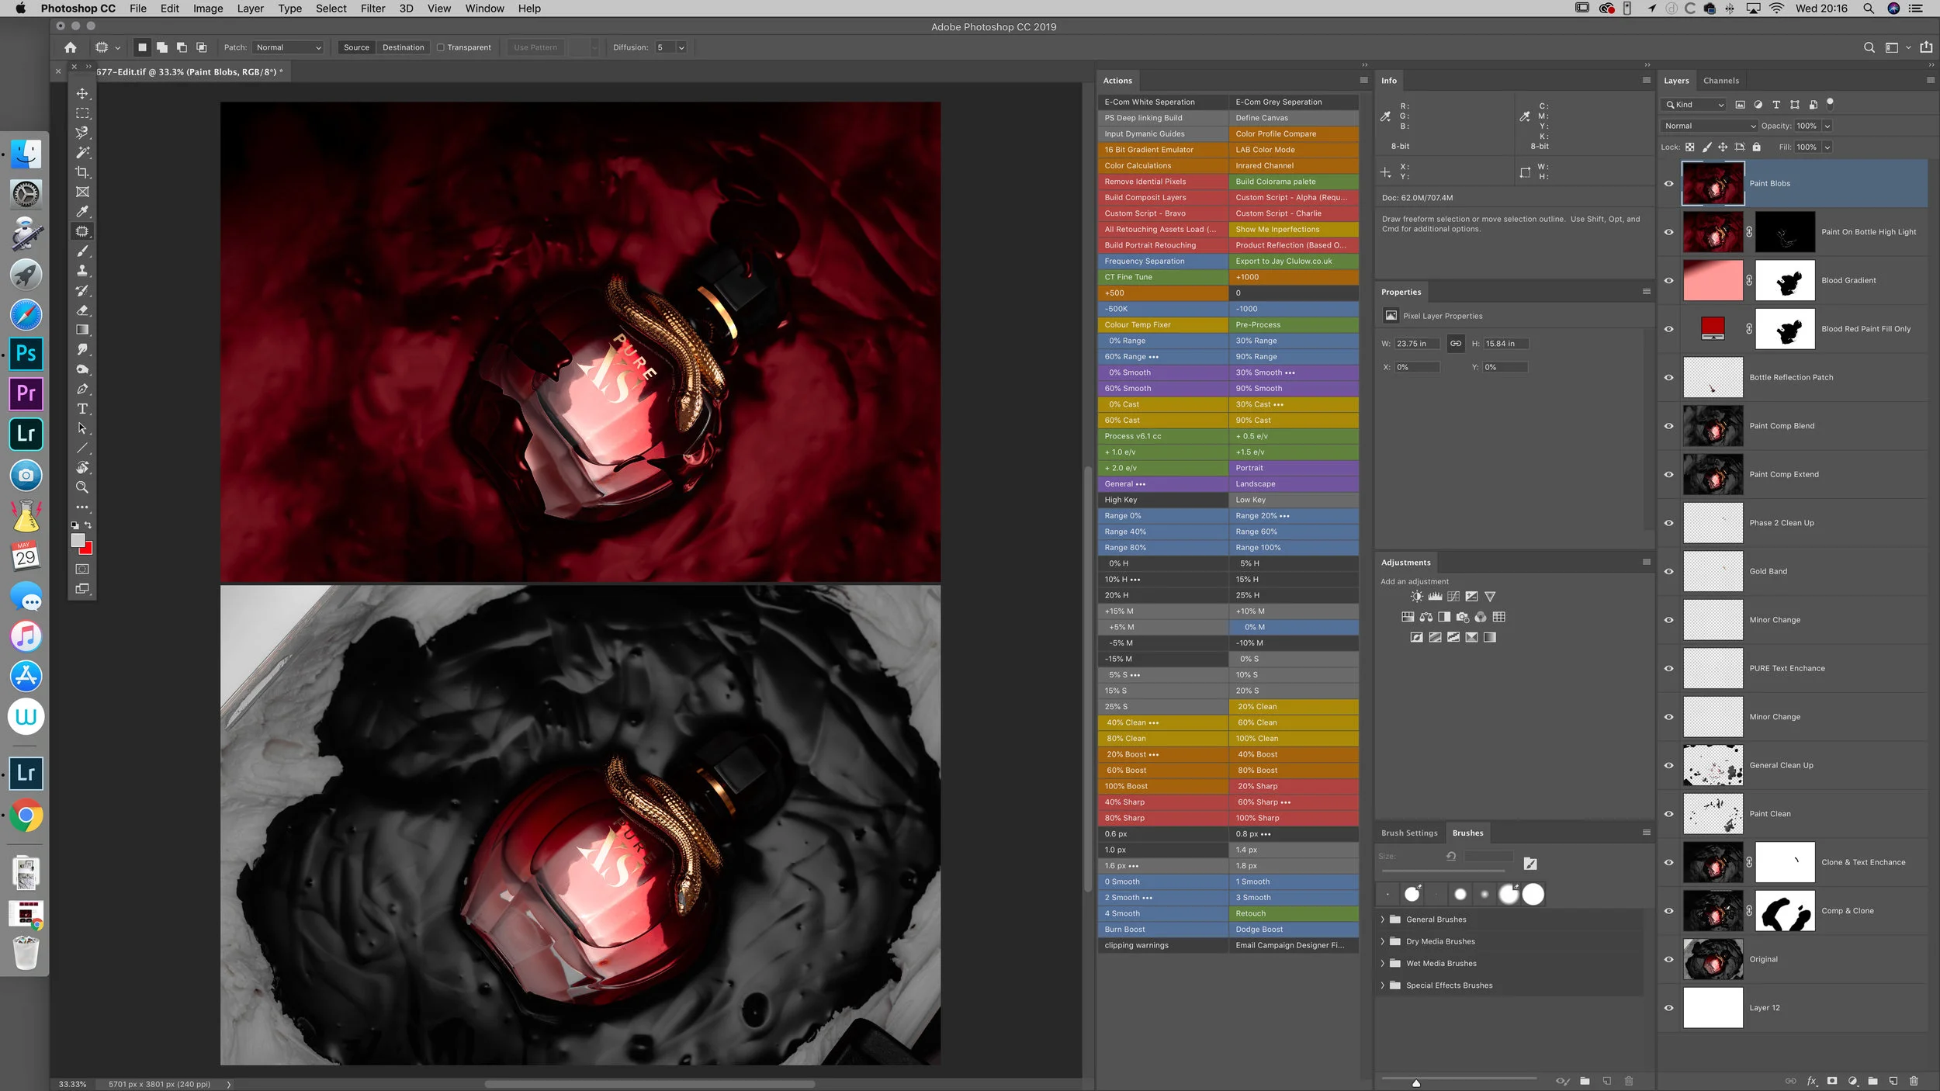Expand the Dry Media Brushes folder

1383,941
